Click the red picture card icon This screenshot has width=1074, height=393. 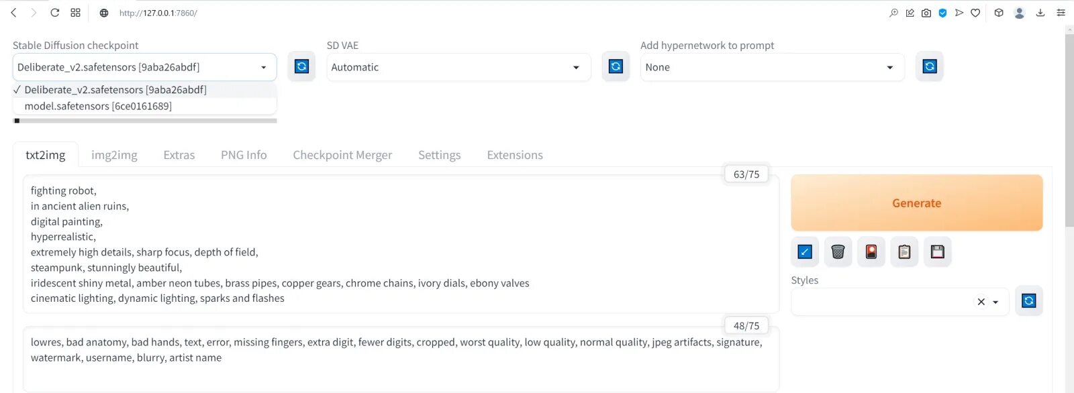871,251
